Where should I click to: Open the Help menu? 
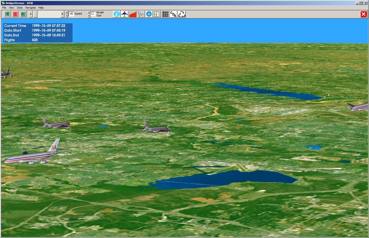point(41,8)
